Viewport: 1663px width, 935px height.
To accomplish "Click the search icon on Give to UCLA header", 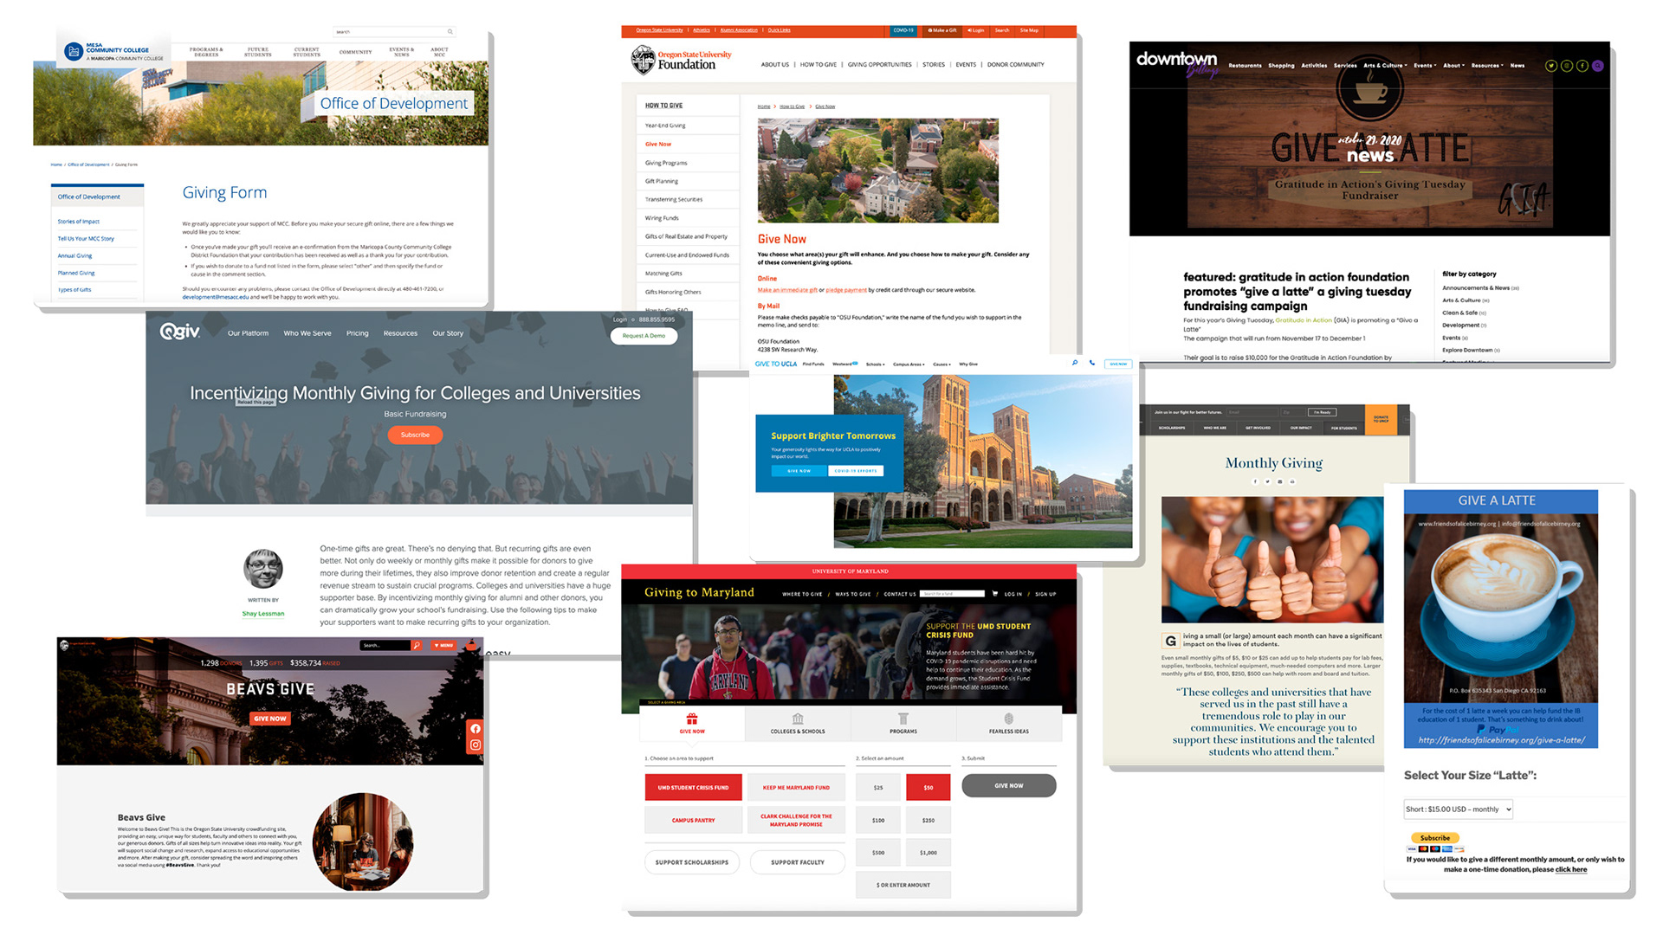I will pyautogui.click(x=1075, y=363).
